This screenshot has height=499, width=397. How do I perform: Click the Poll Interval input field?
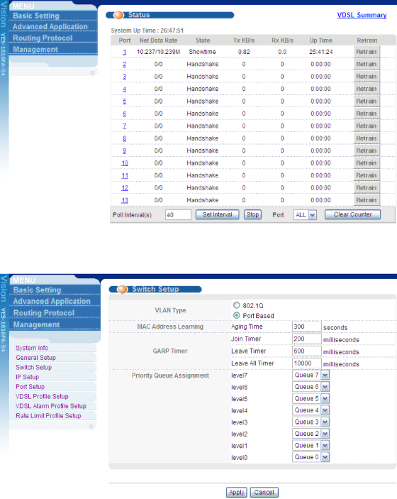tap(178, 215)
